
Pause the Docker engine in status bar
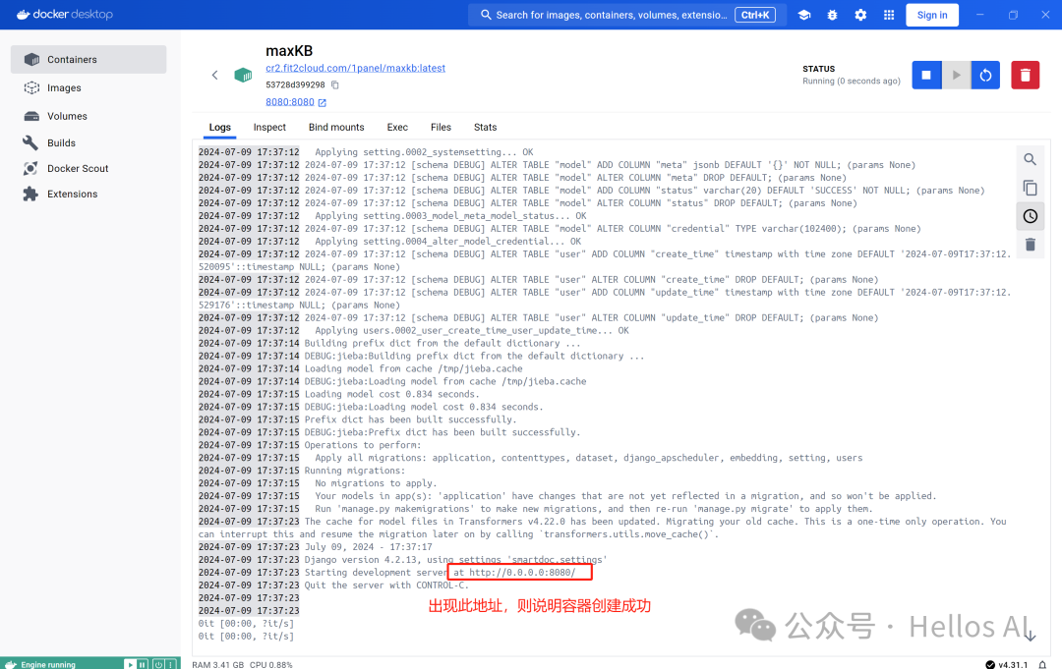143,664
